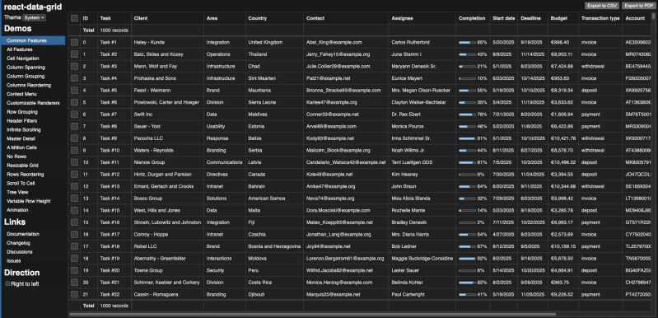Open the Scroll To Cell demo
658x318 pixels.
[34, 184]
